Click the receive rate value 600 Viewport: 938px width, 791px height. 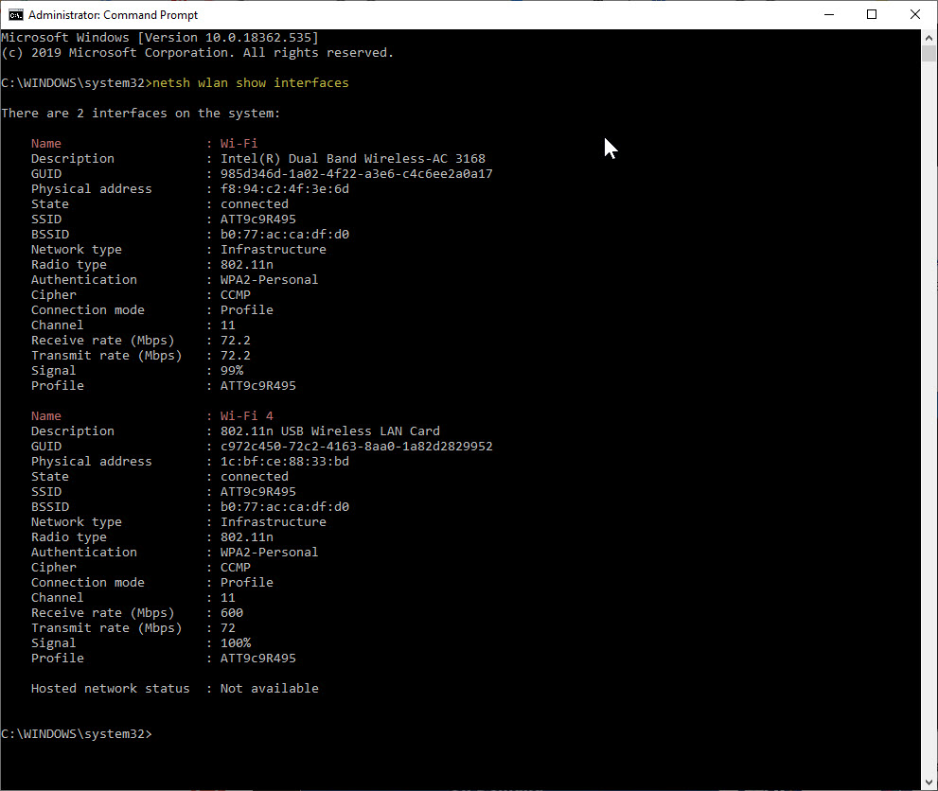(232, 613)
